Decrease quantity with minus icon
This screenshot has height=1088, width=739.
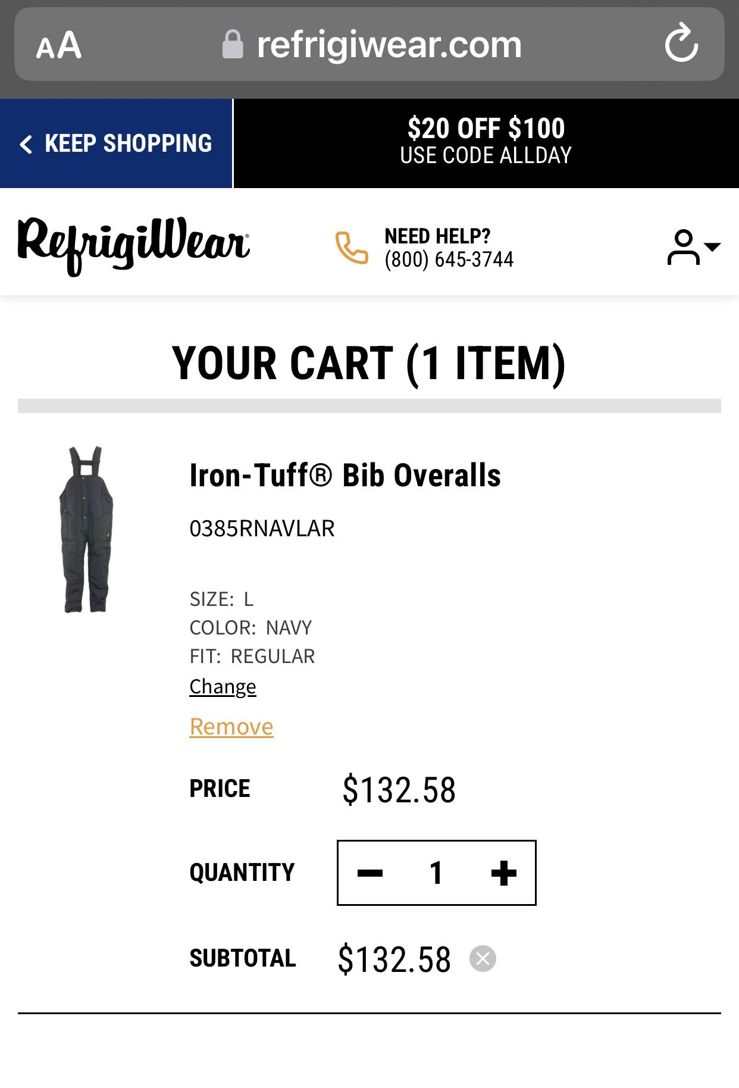pos(370,872)
